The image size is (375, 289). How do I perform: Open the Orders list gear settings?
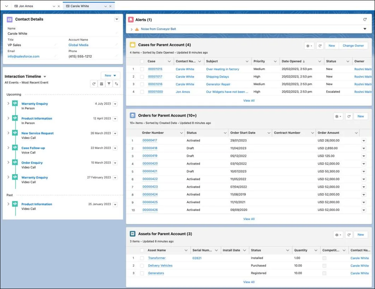tap(338, 116)
